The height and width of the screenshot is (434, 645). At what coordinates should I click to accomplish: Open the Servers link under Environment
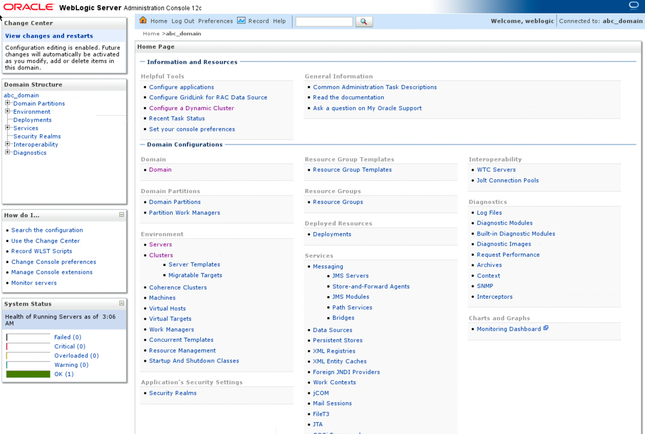tap(160, 244)
